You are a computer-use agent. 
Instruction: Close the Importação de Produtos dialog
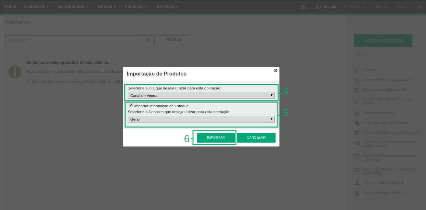pos(276,70)
